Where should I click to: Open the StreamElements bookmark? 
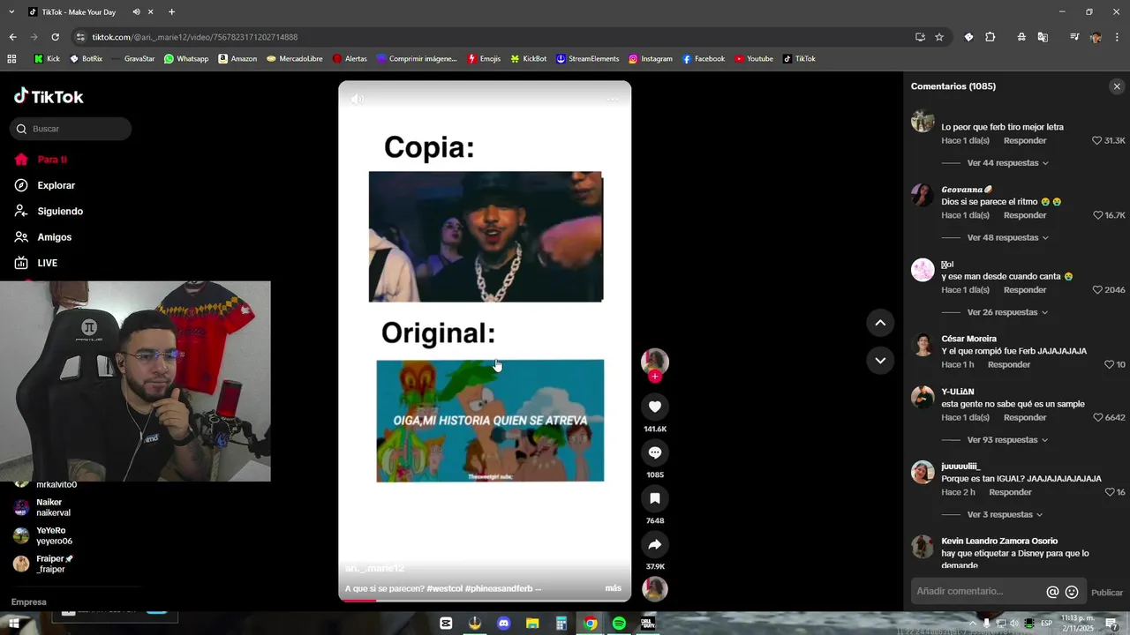click(x=587, y=59)
